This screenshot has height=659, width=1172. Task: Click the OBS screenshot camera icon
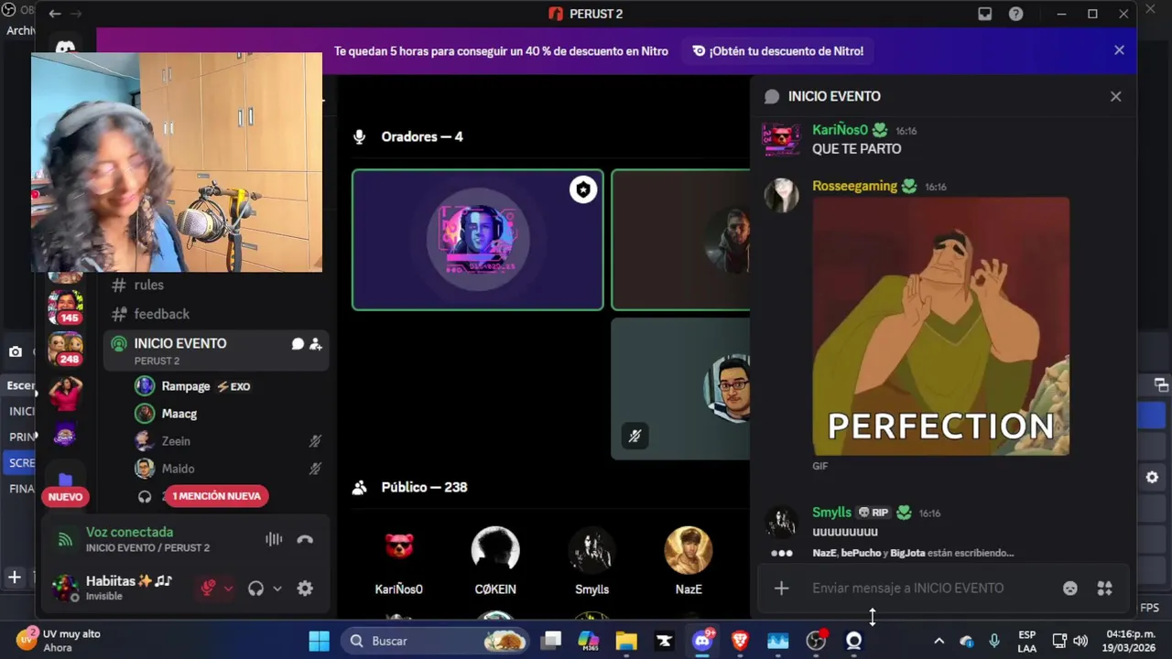coord(15,351)
